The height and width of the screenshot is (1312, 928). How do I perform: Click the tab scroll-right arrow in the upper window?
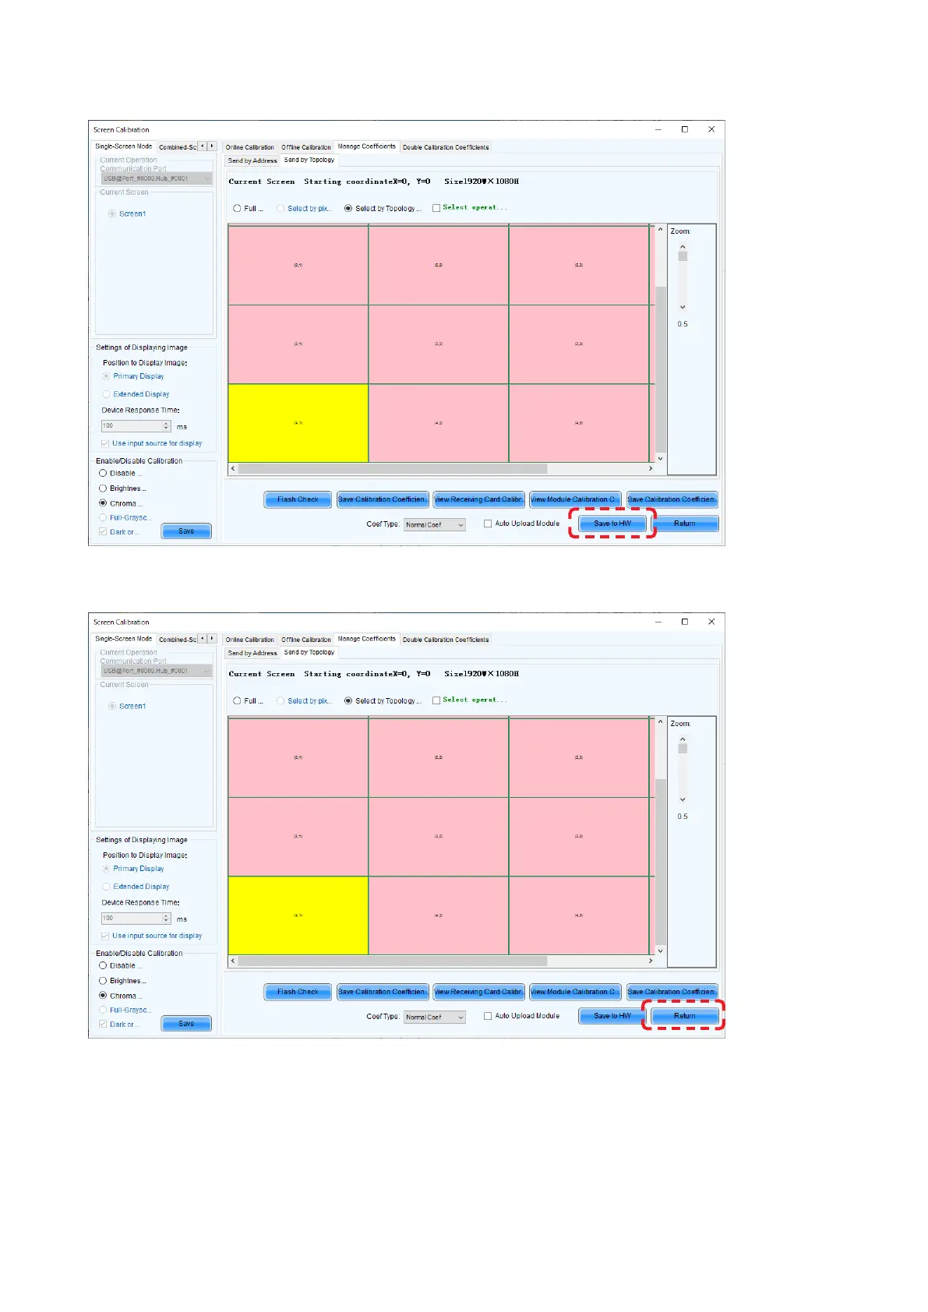click(211, 146)
